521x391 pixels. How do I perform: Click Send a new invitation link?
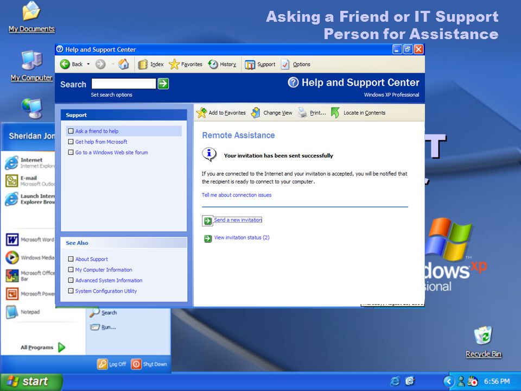pos(238,220)
